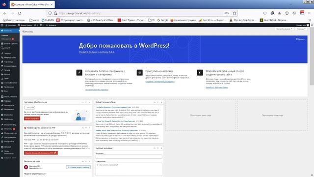Open the Guerrilla Mail bookmark
Viewport: 314px width, 177px height.
(x=274, y=20)
